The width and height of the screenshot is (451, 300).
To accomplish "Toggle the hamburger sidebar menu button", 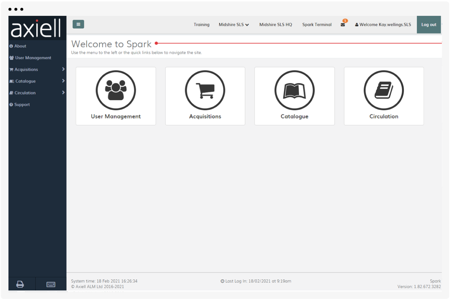I will coord(78,24).
